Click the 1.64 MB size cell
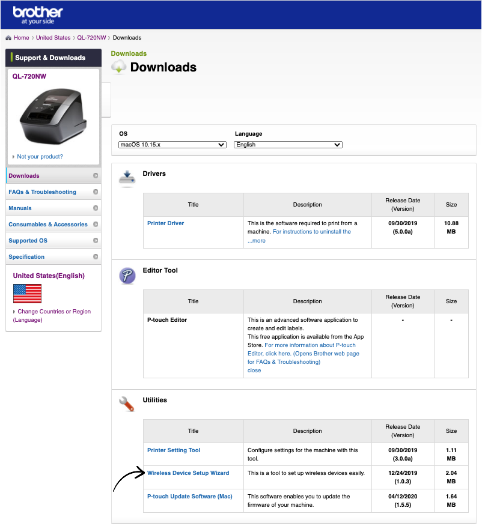 point(451,501)
